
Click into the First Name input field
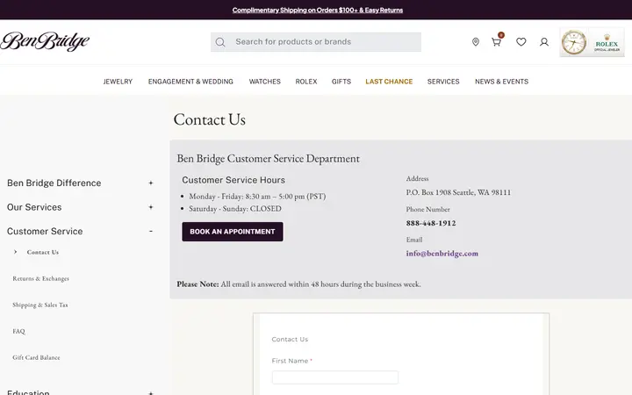[335, 377]
